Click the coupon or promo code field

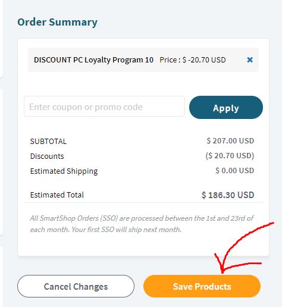(x=104, y=106)
